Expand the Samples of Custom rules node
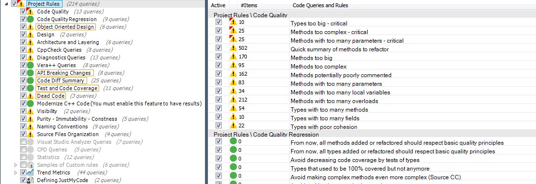The height and width of the screenshot is (184, 536). tap(16, 165)
